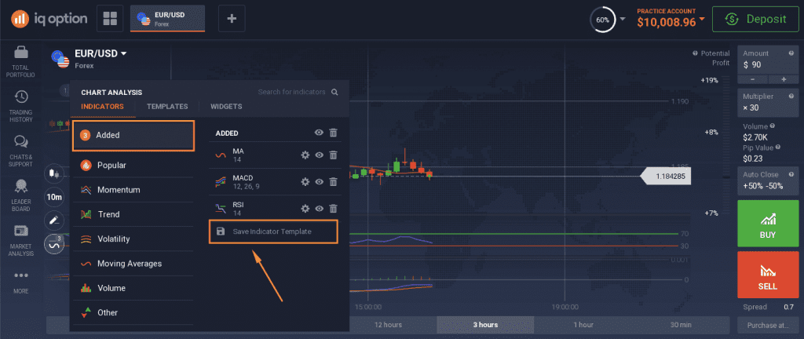Select the Other indicators category

coord(133,312)
